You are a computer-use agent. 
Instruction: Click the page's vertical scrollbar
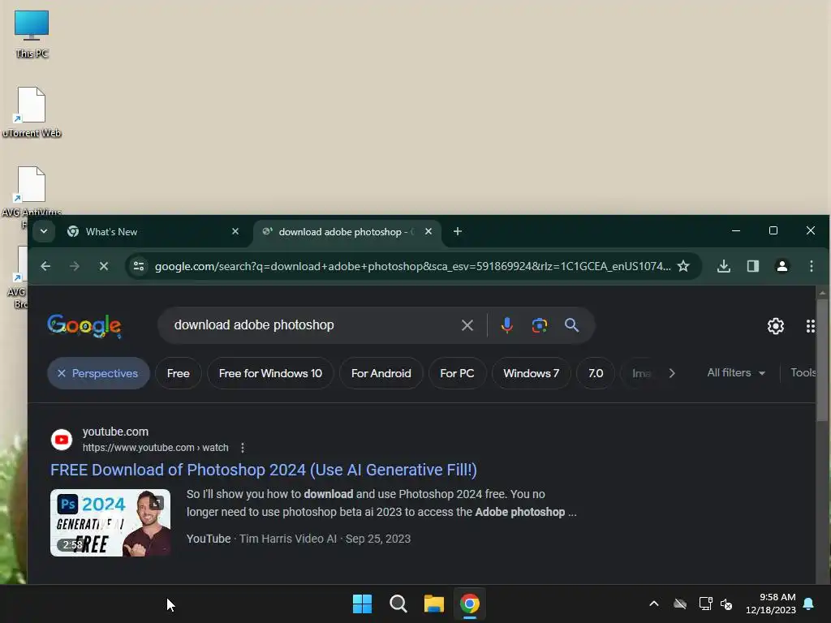tap(822, 360)
